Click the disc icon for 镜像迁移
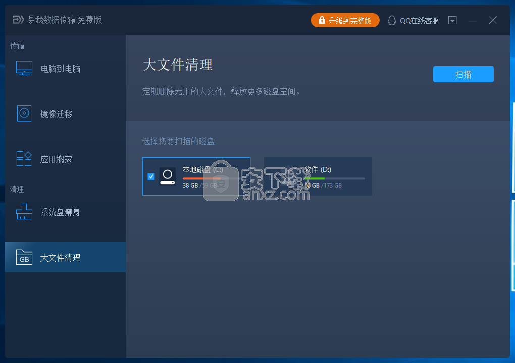This screenshot has height=363, width=515. [24, 113]
